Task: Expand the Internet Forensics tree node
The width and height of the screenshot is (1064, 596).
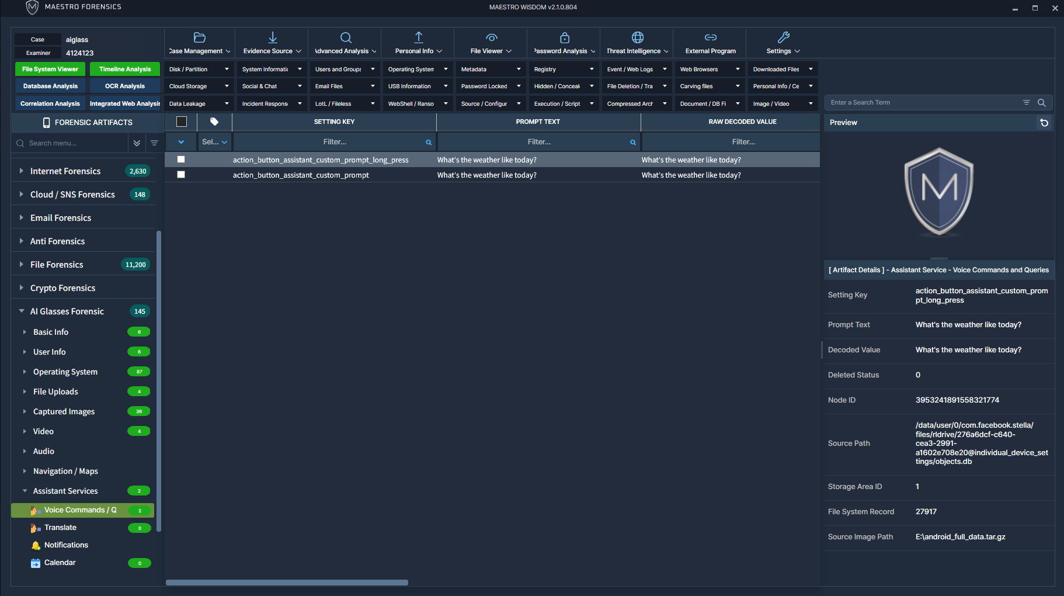Action: (x=22, y=171)
